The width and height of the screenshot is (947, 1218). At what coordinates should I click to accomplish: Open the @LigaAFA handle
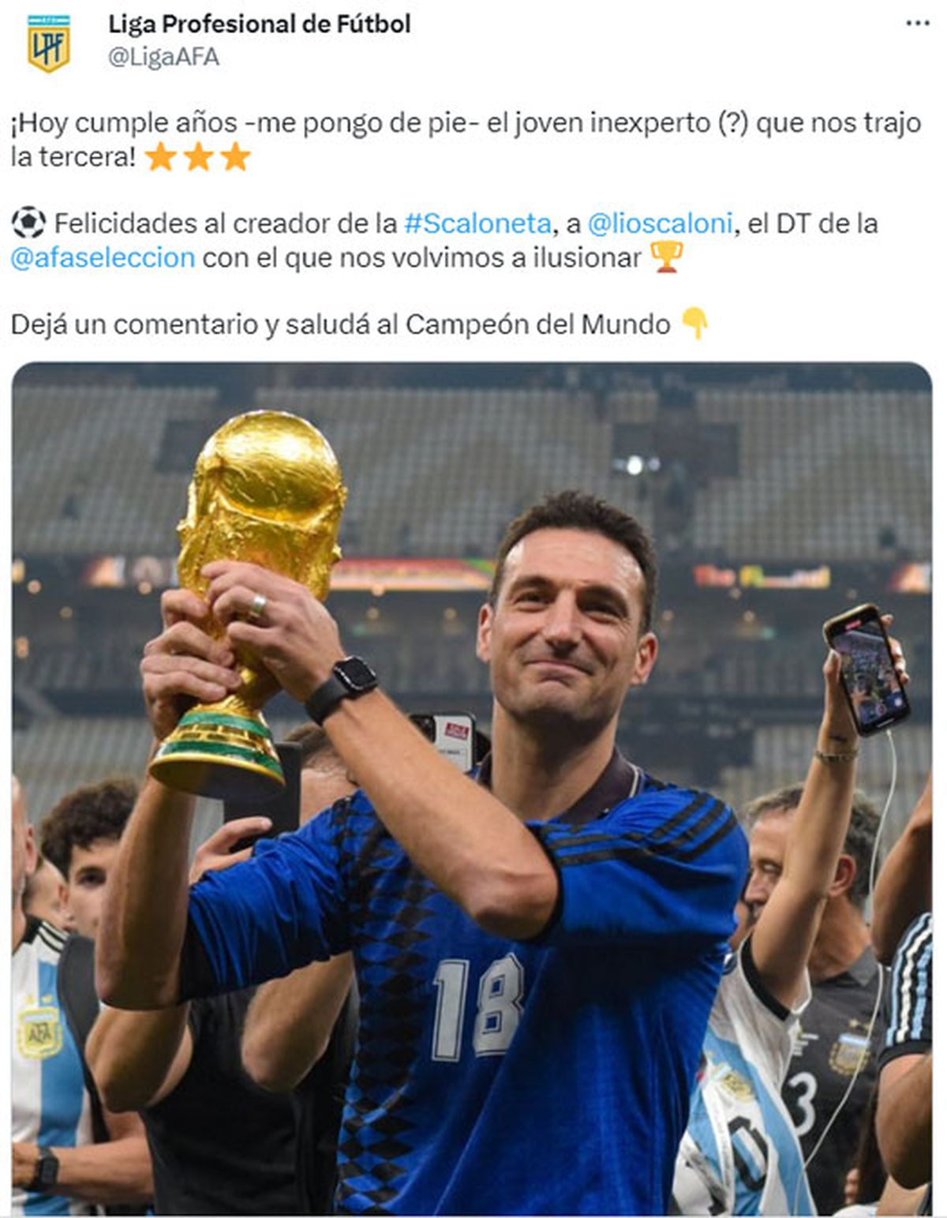pyautogui.click(x=163, y=57)
